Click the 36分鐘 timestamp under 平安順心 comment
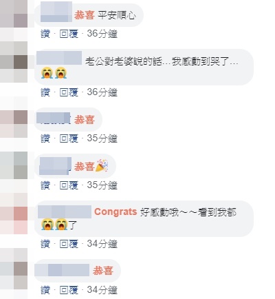Image resolution: width=275 pixels, height=299 pixels. coord(102,34)
